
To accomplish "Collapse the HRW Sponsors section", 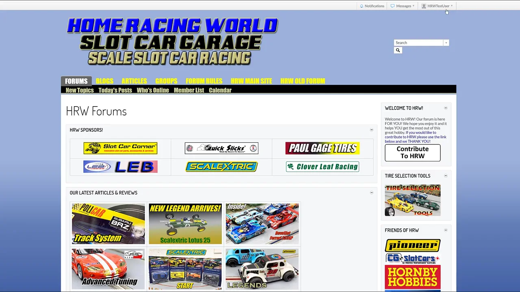I will [371, 130].
